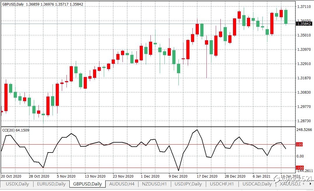The width and height of the screenshot is (314, 191).
Task: Click the left tab-scroll arrow
Action: point(304,184)
